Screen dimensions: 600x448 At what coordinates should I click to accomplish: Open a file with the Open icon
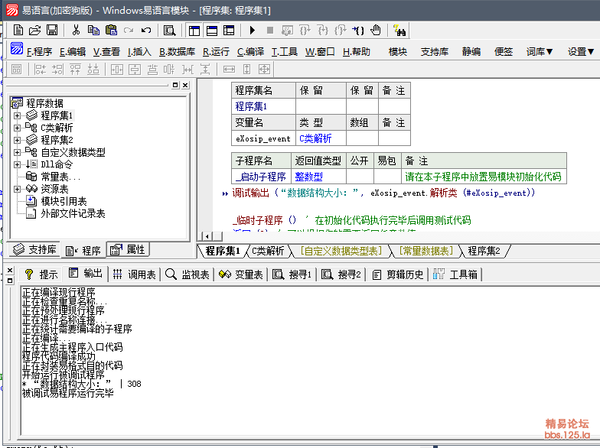tap(35, 31)
